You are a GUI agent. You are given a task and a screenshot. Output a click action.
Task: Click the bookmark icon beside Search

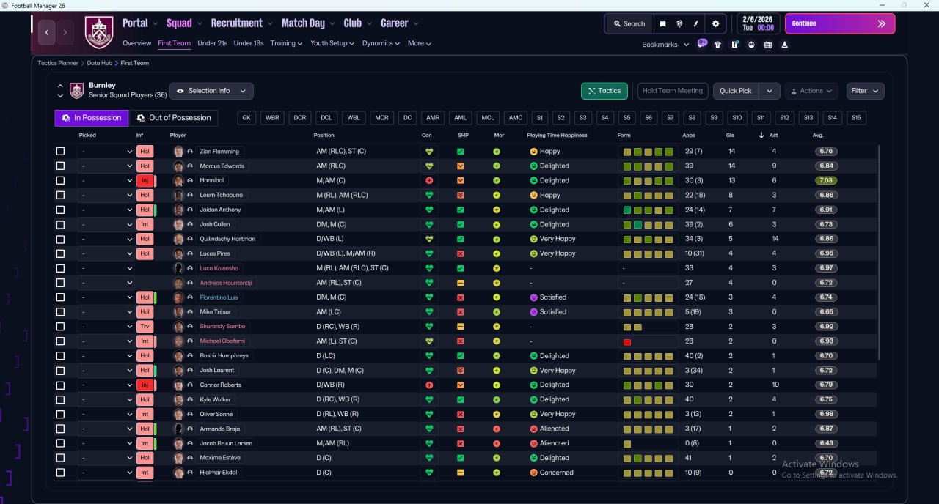pyautogui.click(x=662, y=24)
